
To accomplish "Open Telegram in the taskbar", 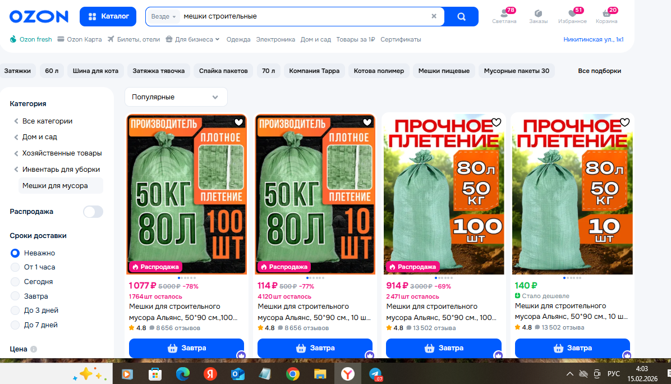I will tap(375, 374).
